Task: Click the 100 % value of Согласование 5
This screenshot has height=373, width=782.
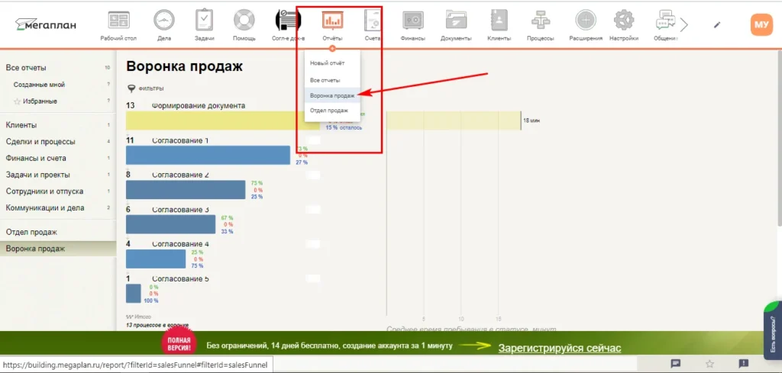Action: point(150,301)
